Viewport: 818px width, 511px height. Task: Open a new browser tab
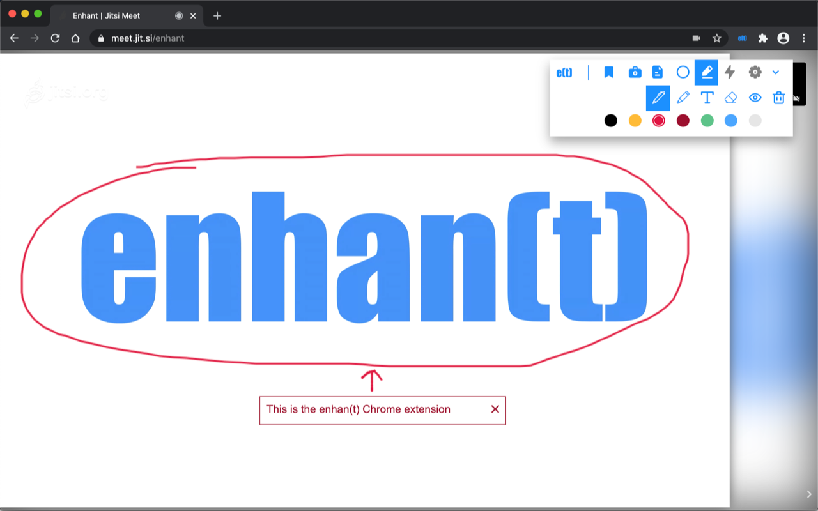217,16
